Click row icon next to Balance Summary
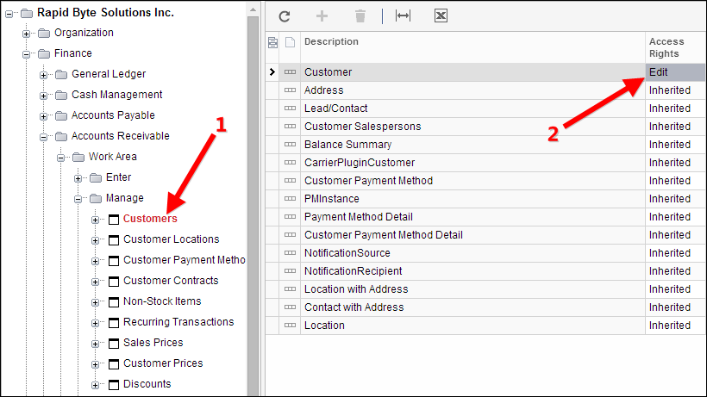 [x=290, y=145]
